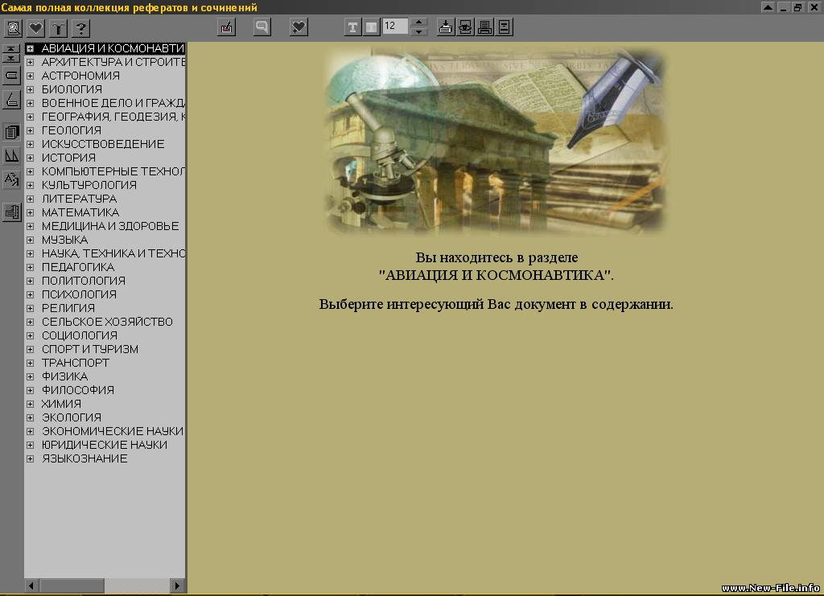The image size is (824, 596).
Task: Expand the АСТРОНОМИЯ tree node
Action: pyautogui.click(x=31, y=76)
